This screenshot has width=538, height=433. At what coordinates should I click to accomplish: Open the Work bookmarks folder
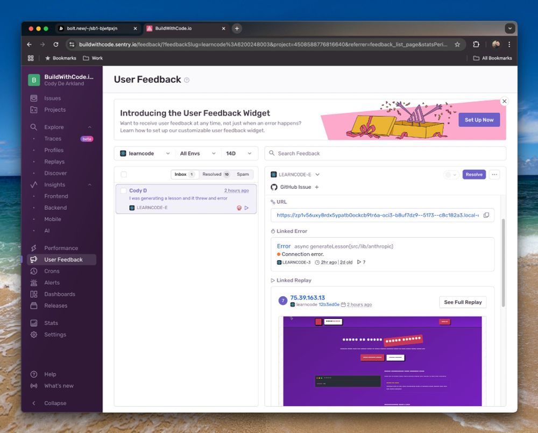click(x=93, y=58)
